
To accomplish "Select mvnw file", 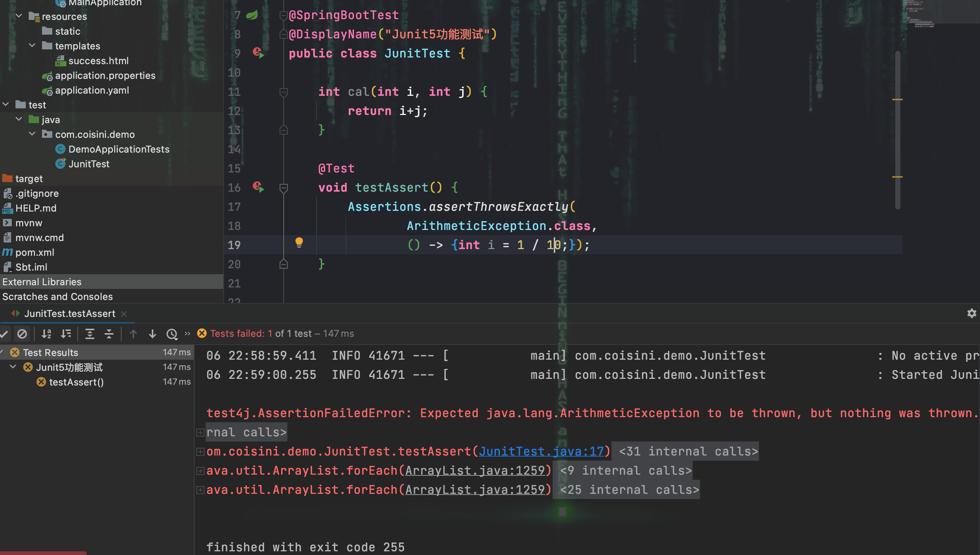I will coord(29,223).
